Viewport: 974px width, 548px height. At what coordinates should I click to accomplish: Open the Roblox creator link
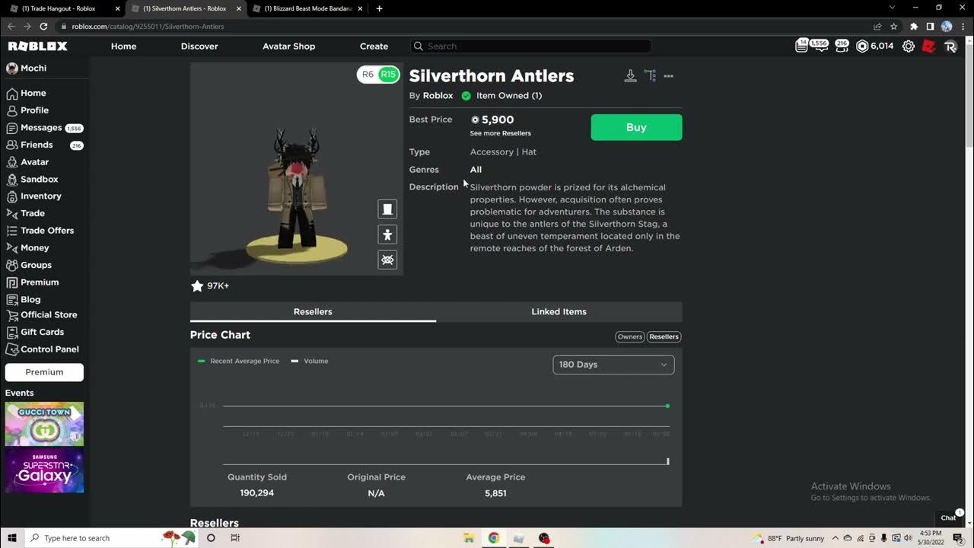(x=438, y=96)
